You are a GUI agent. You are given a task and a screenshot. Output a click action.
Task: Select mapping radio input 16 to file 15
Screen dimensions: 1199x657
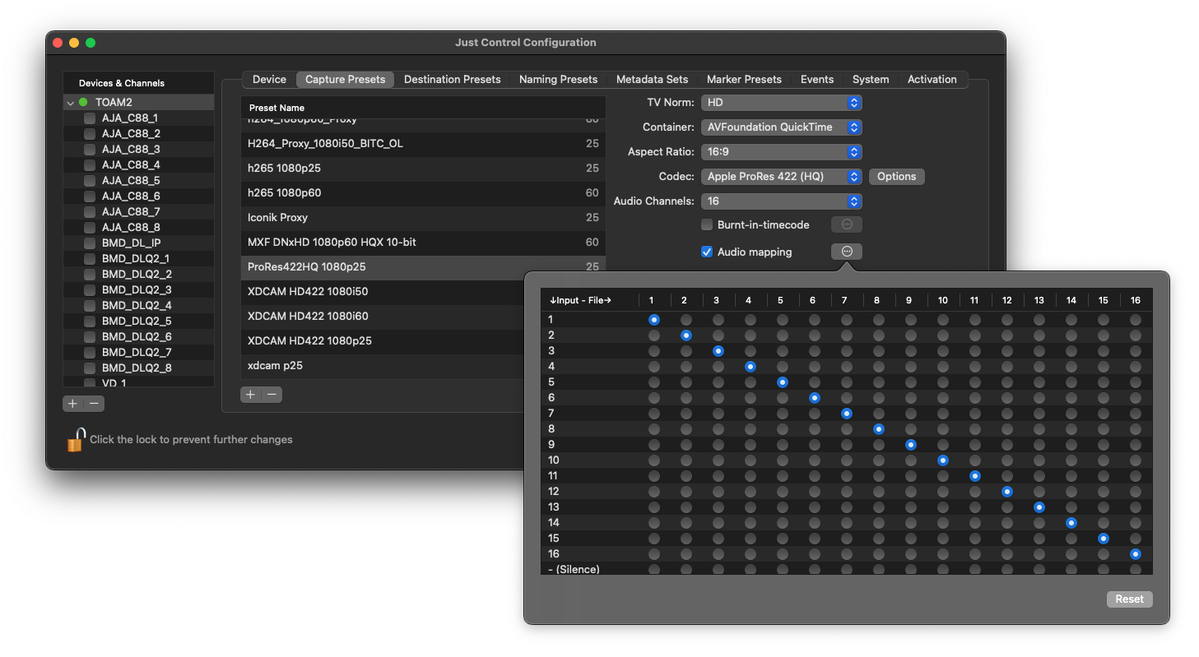pyautogui.click(x=1104, y=554)
